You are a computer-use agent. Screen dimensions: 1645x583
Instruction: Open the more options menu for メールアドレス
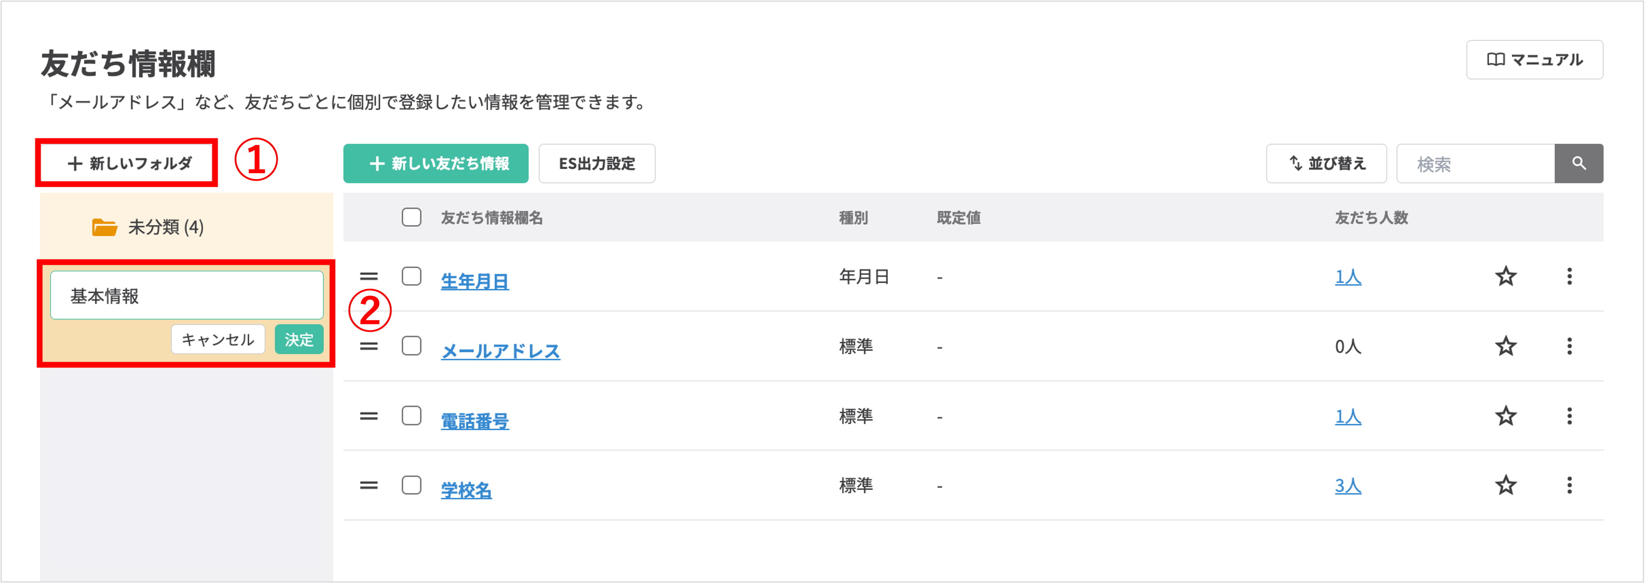click(x=1569, y=346)
